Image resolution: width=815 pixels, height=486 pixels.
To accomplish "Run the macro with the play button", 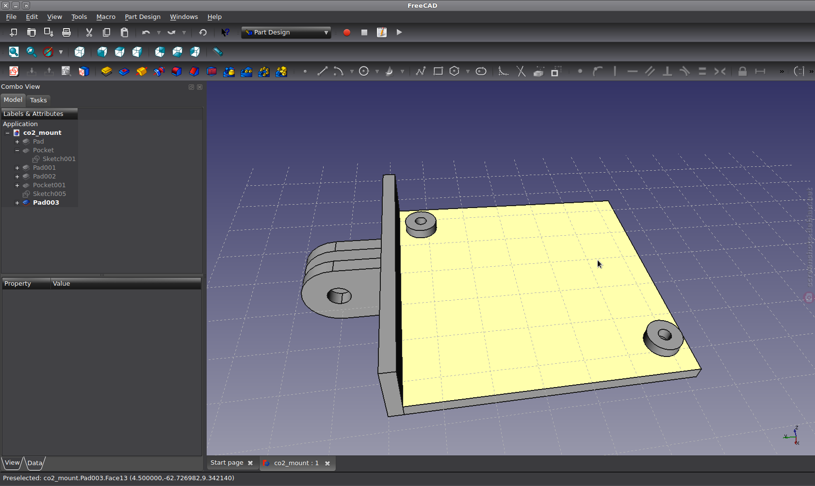I will pos(399,32).
